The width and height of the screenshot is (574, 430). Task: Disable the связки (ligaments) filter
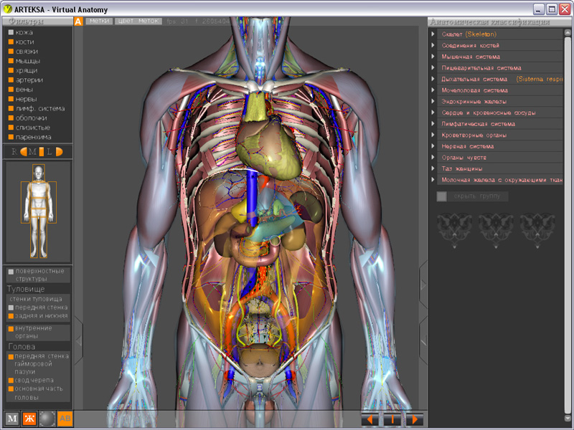pyautogui.click(x=11, y=52)
